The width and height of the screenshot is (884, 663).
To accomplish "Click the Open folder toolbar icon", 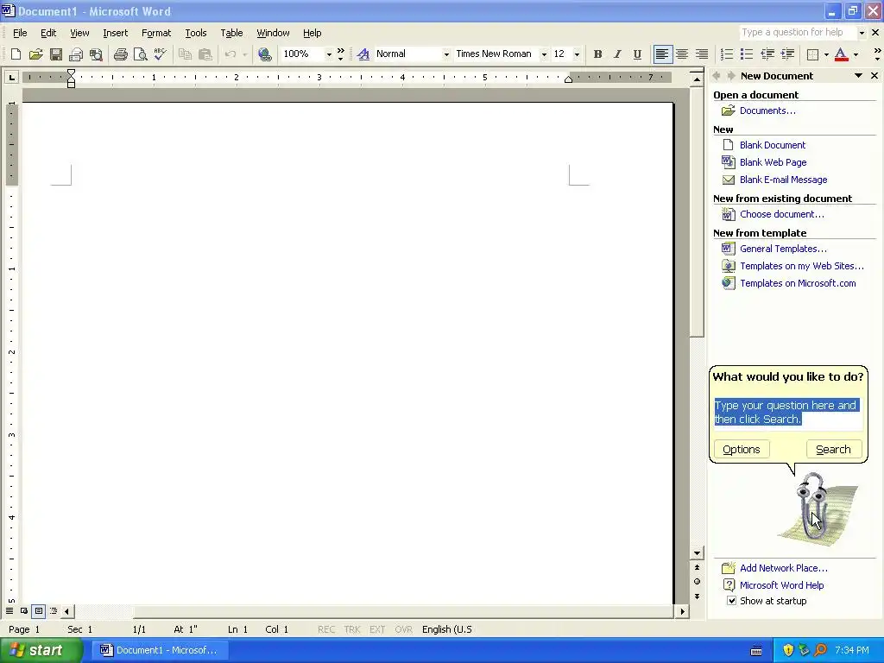I will coord(35,54).
